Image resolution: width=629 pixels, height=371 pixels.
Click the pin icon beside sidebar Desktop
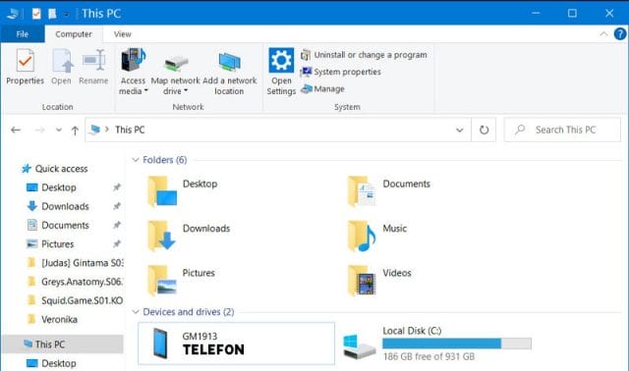117,187
